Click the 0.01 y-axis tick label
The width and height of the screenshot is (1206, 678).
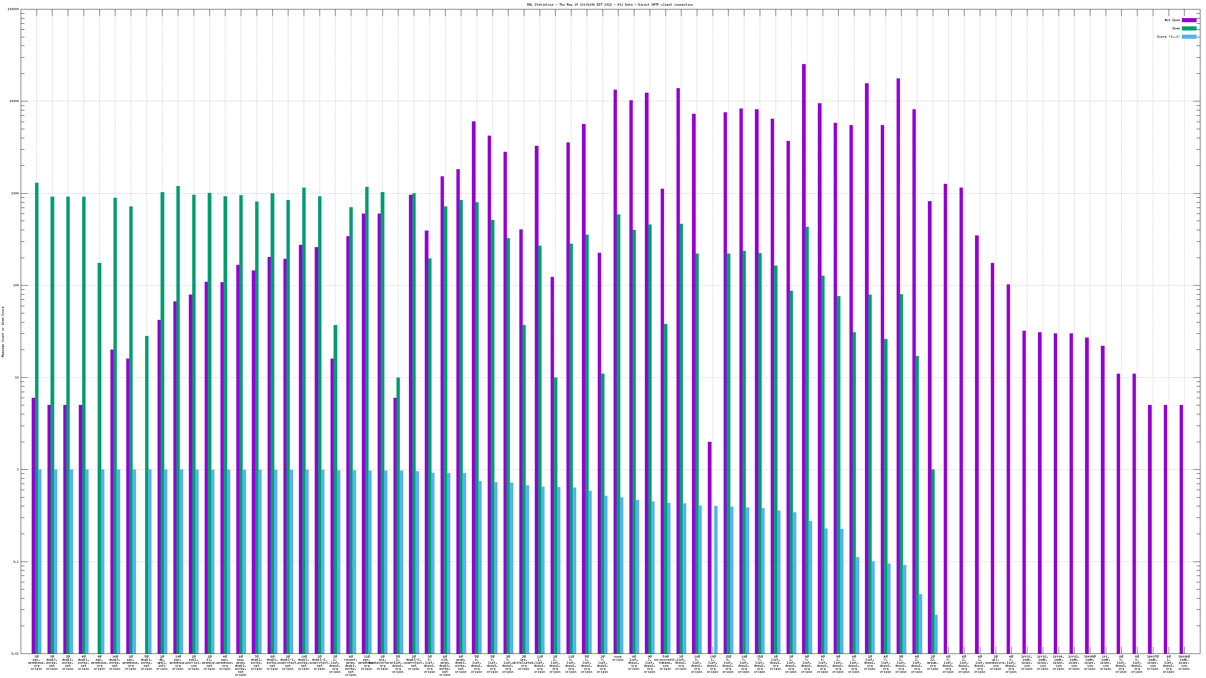click(x=15, y=654)
